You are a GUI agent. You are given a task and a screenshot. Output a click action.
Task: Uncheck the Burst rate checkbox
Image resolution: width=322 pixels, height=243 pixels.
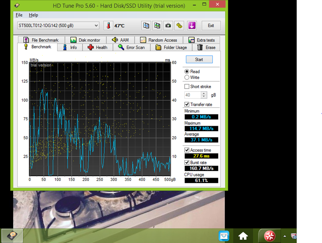tap(187, 163)
